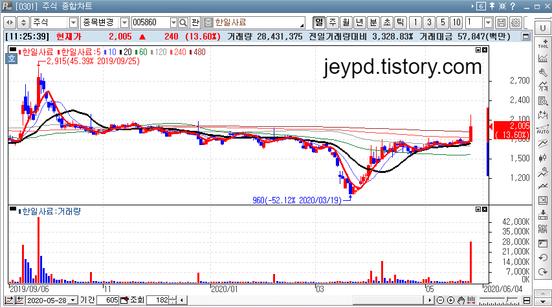
Task: Open the 주식 dropdown
Action: coord(73,23)
